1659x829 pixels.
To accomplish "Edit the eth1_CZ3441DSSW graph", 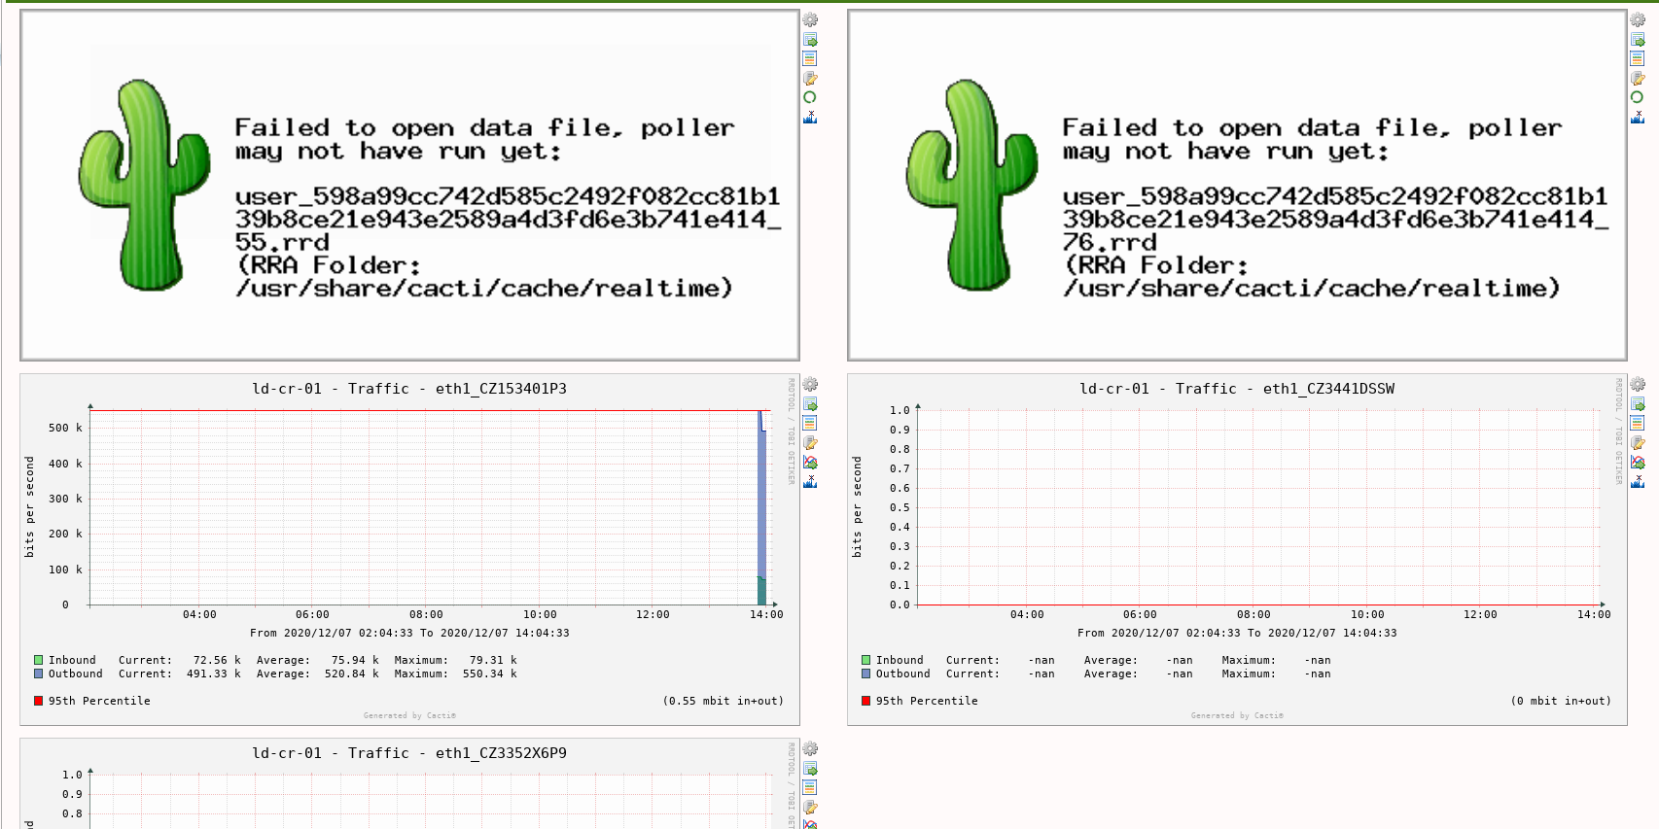I will tap(1638, 442).
